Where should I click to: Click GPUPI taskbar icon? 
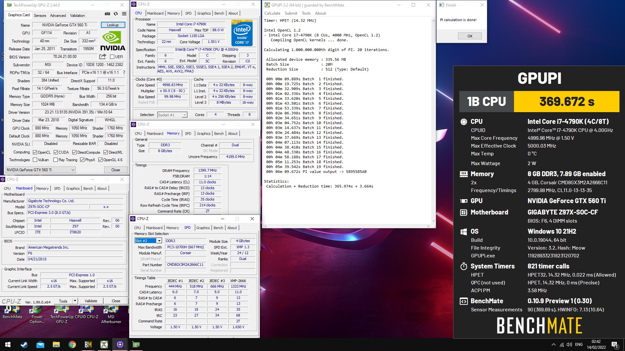click(x=104, y=344)
